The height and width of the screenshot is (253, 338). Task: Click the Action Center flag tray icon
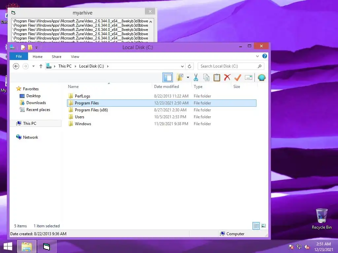(x=291, y=247)
